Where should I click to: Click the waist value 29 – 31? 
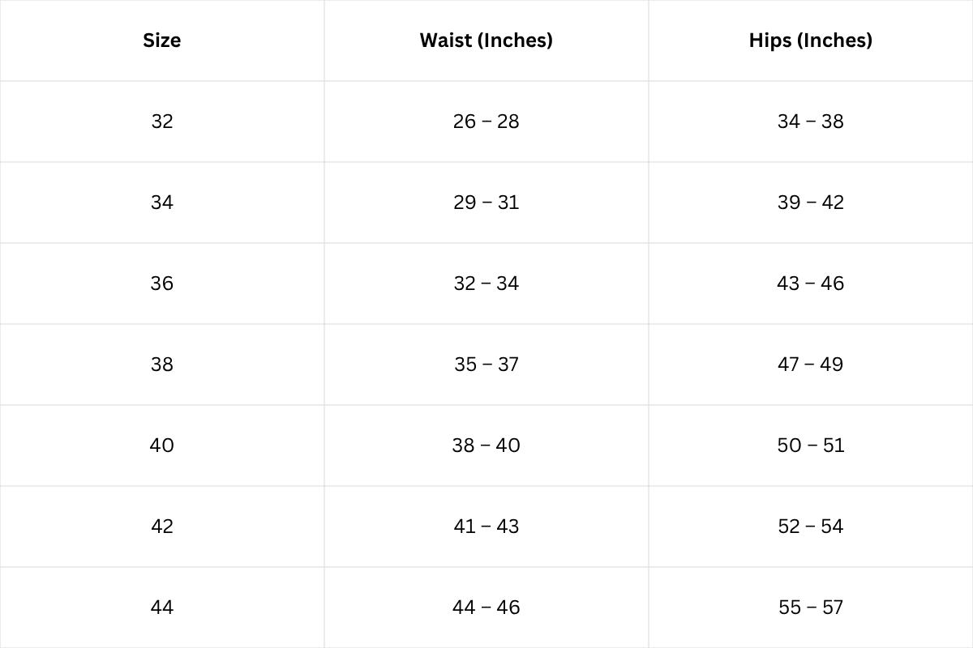coord(486,202)
